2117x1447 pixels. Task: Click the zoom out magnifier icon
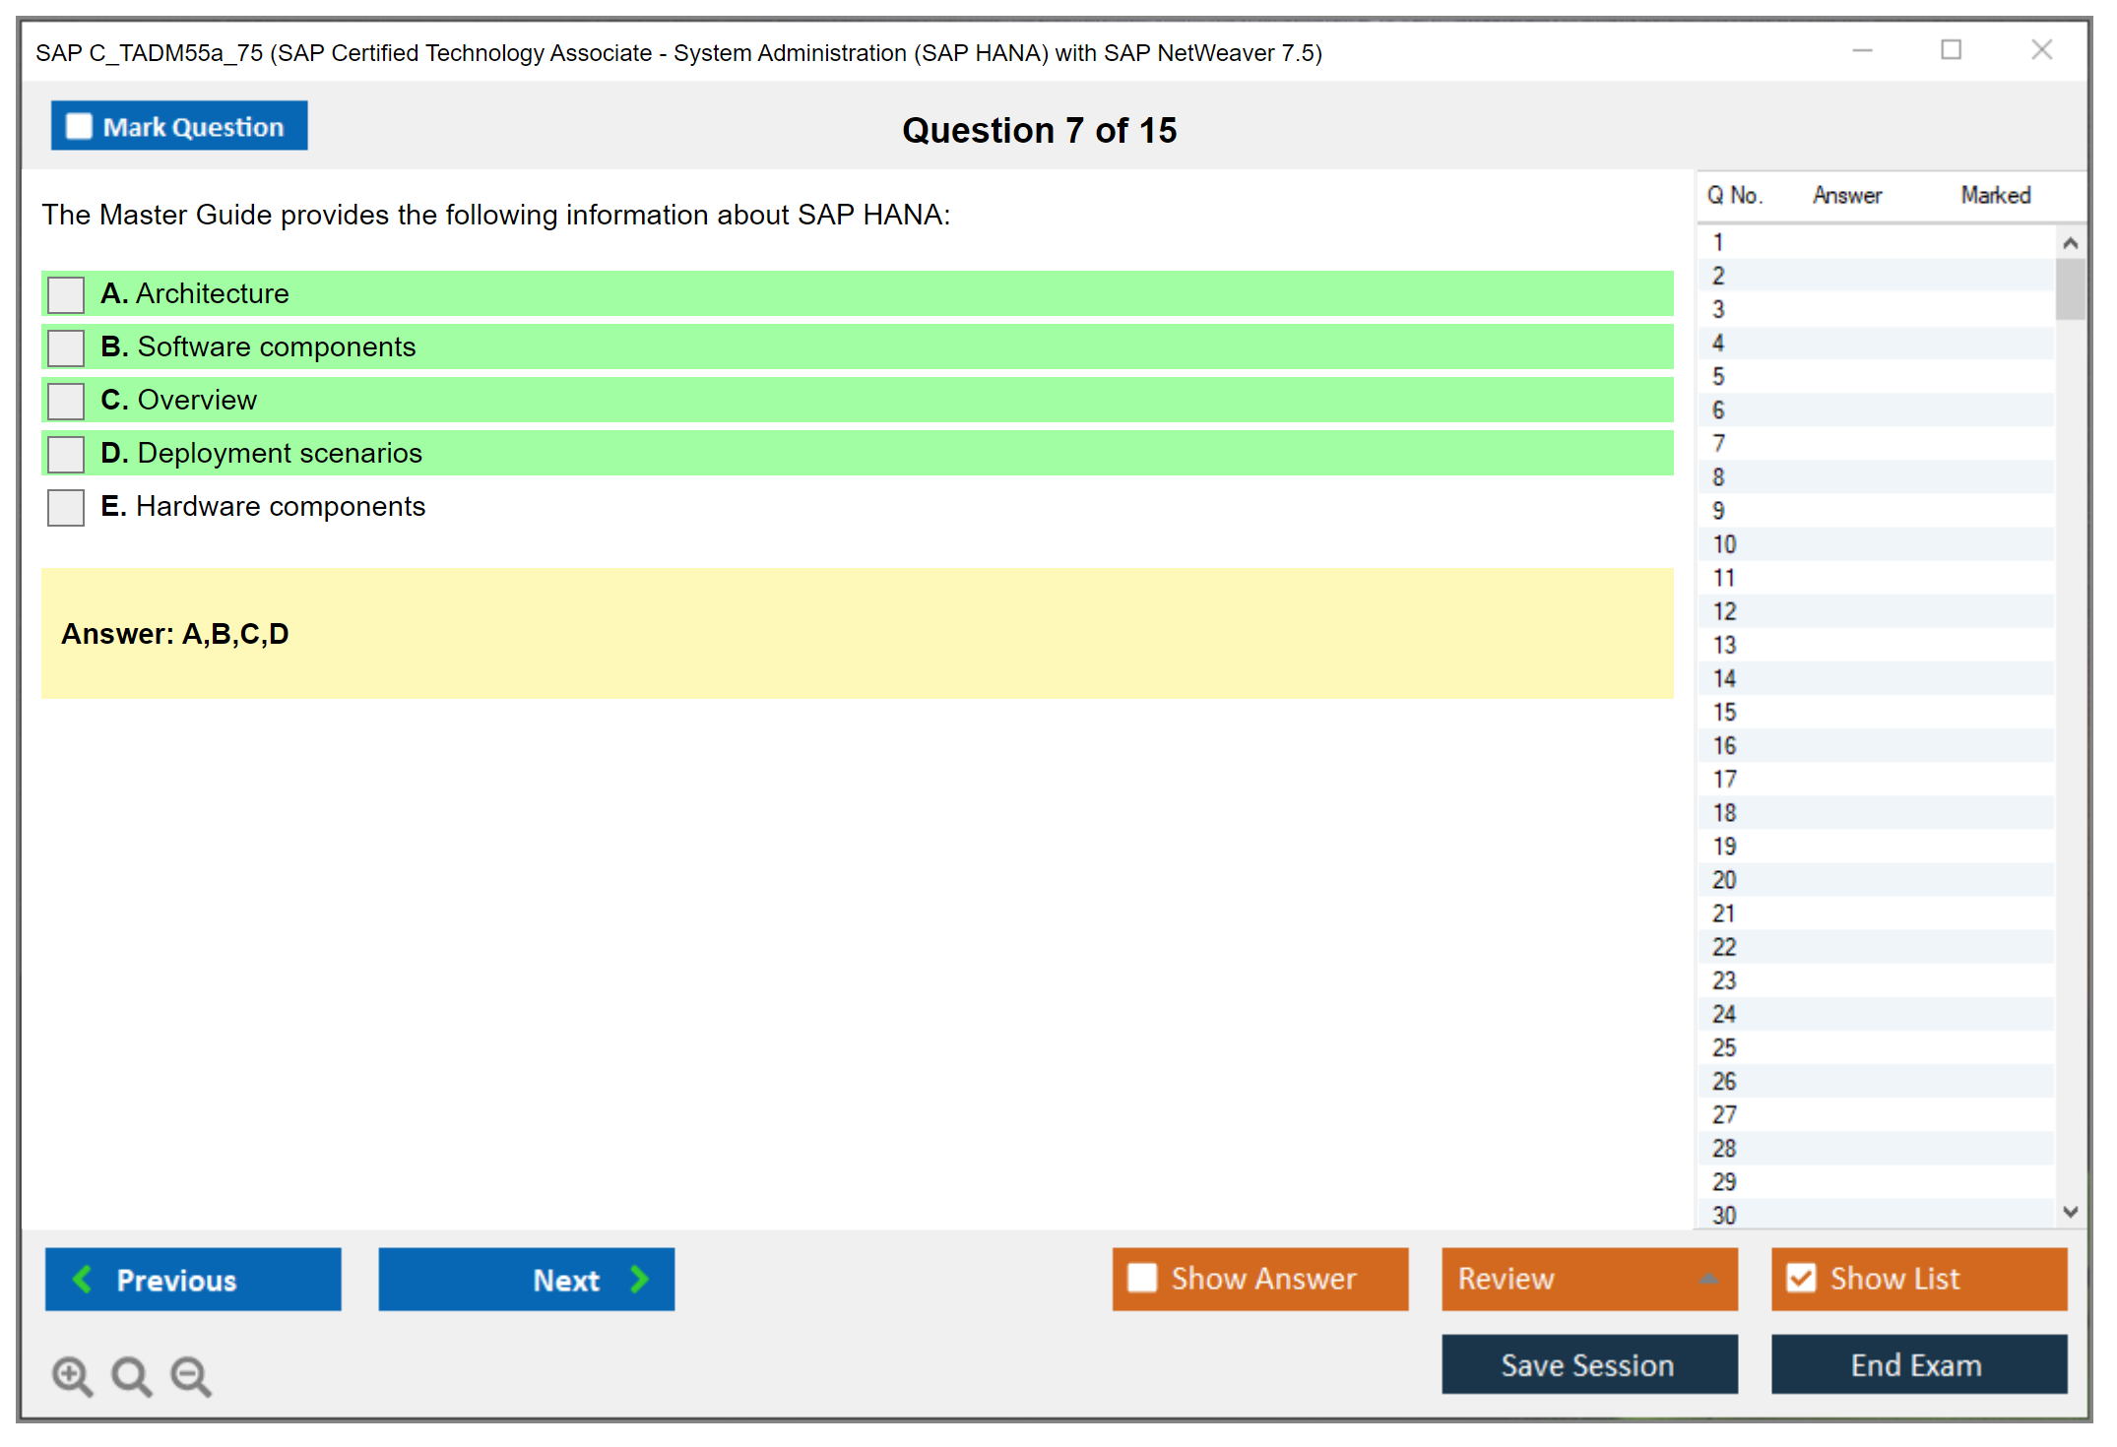pyautogui.click(x=191, y=1376)
